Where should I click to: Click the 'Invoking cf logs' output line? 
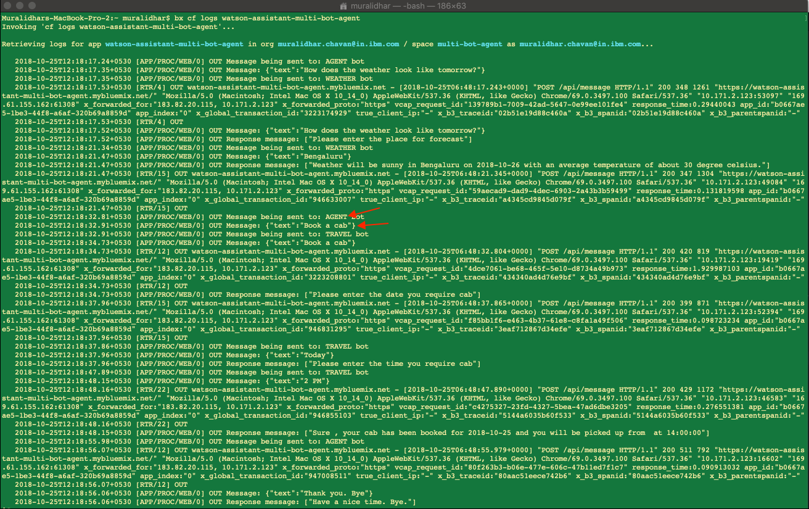[118, 27]
